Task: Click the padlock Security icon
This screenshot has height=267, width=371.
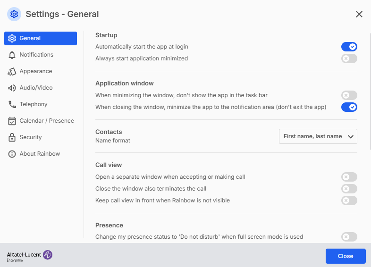Action: coord(12,137)
